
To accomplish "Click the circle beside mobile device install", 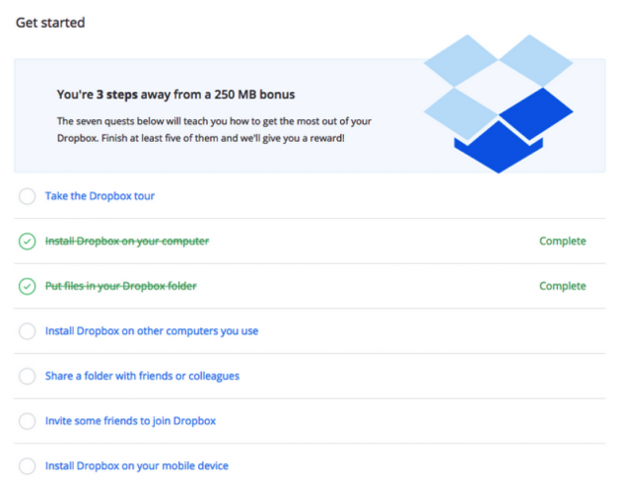I will (28, 466).
